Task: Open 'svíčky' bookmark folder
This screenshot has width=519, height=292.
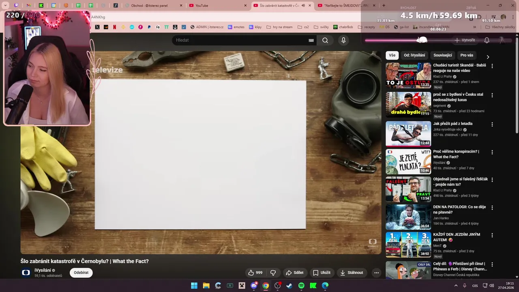Action: pos(321,27)
